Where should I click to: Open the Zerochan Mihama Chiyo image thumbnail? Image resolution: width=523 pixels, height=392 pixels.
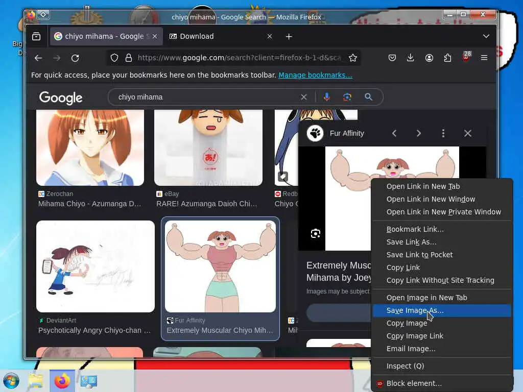[90, 148]
